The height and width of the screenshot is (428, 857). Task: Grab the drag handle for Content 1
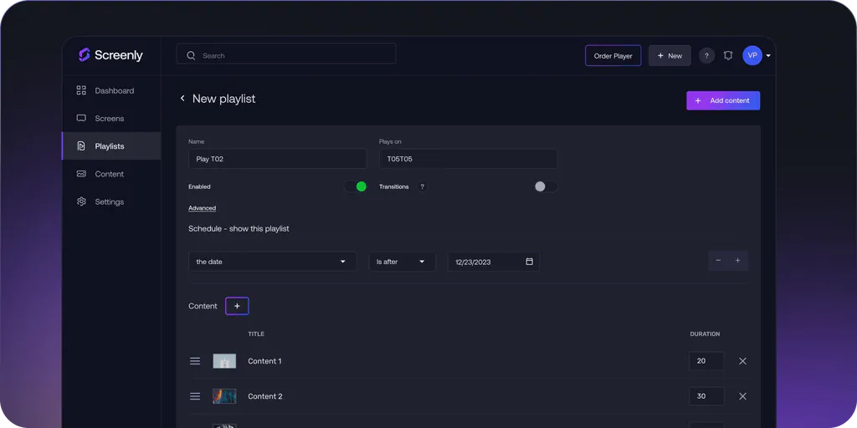[x=195, y=361]
